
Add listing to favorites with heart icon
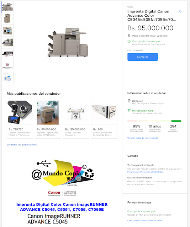click(x=180, y=11)
